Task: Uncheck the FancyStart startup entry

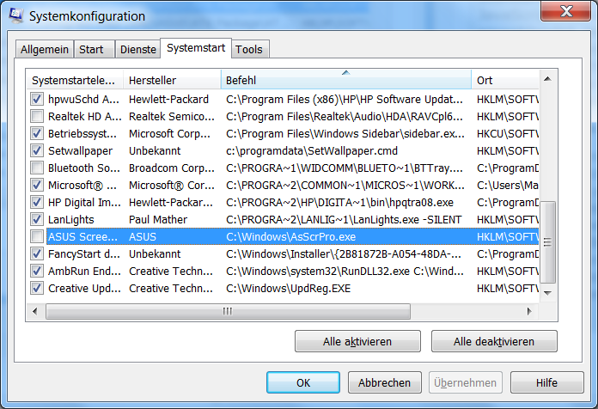Action: coord(37,253)
